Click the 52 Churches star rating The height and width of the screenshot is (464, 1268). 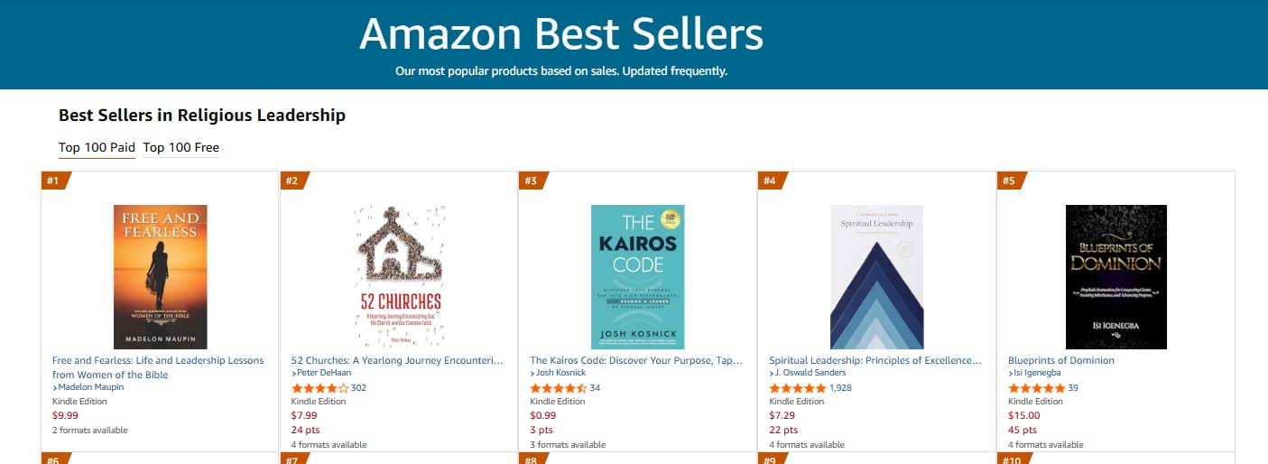[x=319, y=388]
